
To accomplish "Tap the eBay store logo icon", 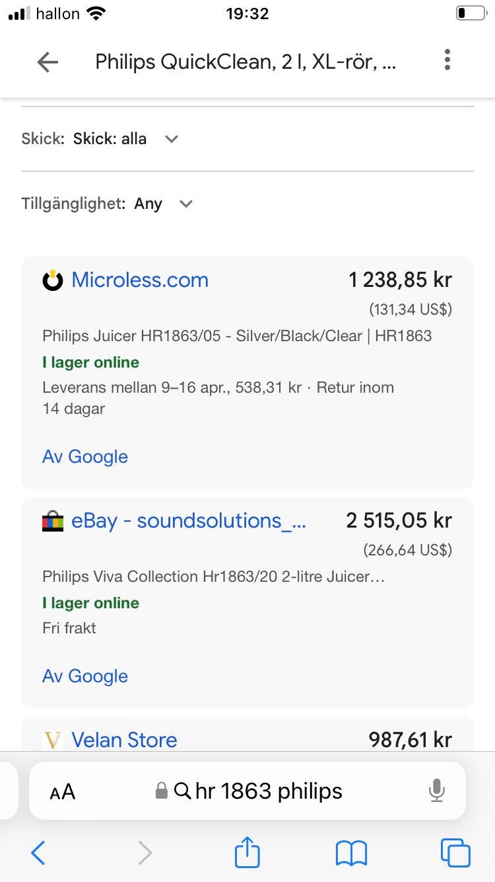I will (53, 521).
